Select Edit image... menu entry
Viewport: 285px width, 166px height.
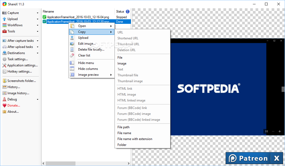tap(92, 44)
